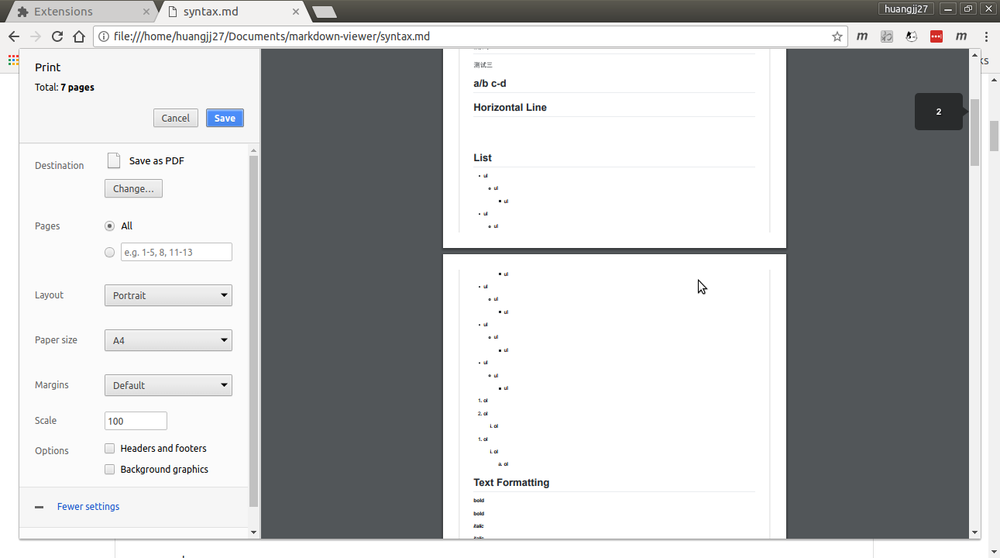Close the Extensions tab
The image size is (1000, 558).
146,12
